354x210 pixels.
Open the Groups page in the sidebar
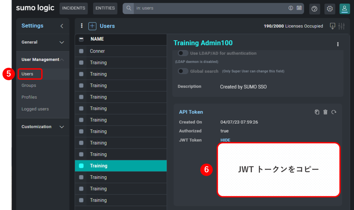tap(29, 85)
